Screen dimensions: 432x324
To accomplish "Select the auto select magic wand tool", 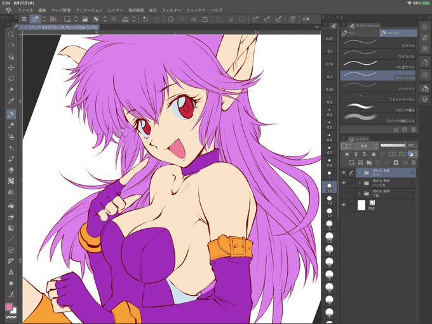I will coord(11,90).
